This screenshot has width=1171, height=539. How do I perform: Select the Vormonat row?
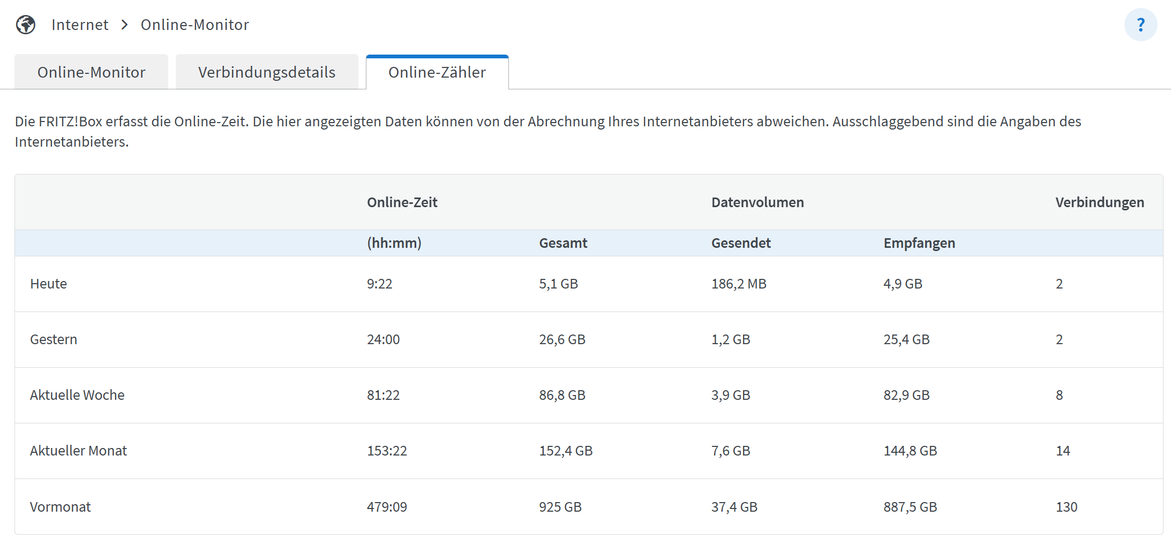point(60,506)
